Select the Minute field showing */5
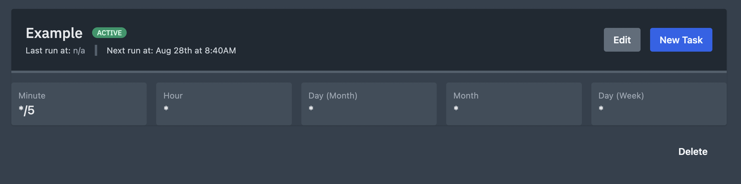 coord(79,103)
